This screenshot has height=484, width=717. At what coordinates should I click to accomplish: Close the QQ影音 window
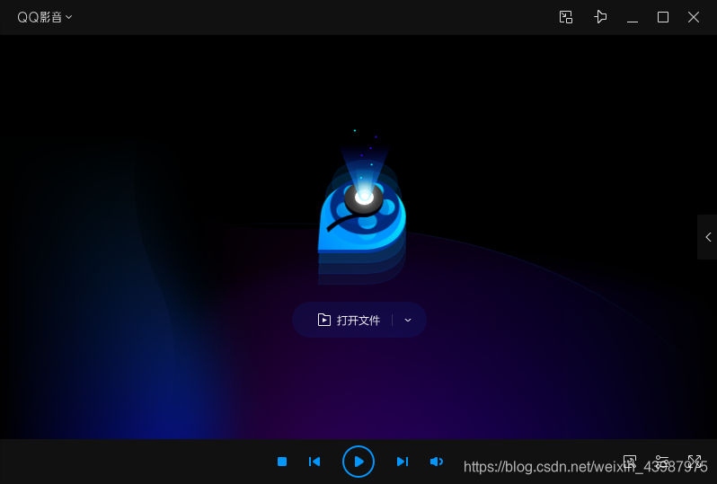click(x=694, y=17)
